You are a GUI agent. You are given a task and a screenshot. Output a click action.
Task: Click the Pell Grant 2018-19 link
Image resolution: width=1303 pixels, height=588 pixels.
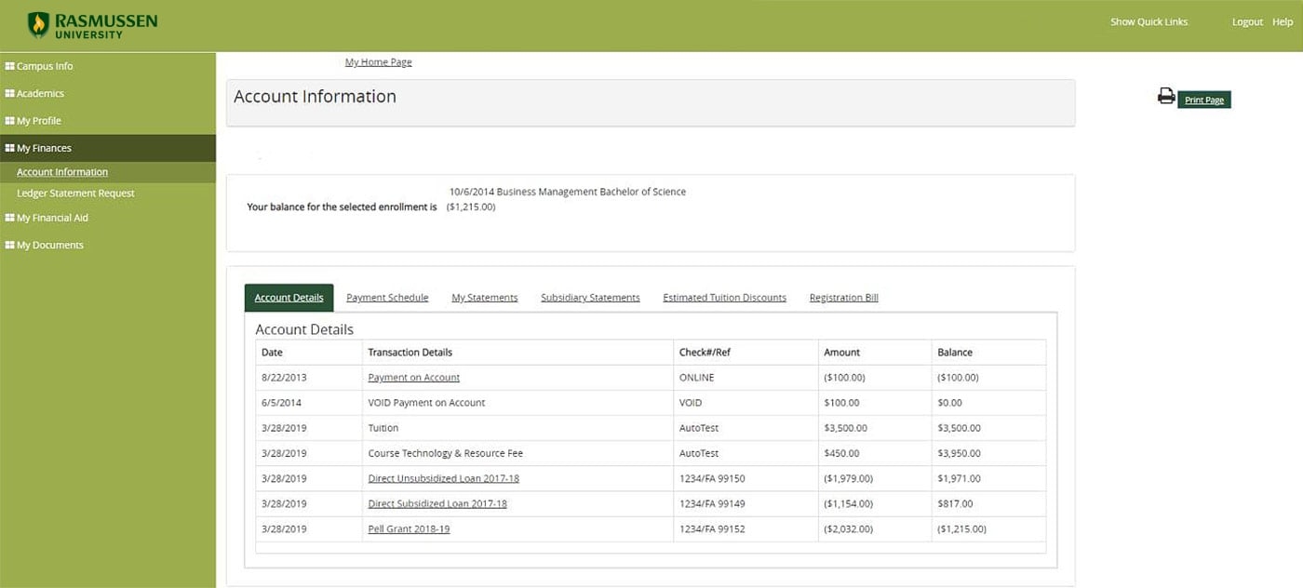click(x=408, y=528)
